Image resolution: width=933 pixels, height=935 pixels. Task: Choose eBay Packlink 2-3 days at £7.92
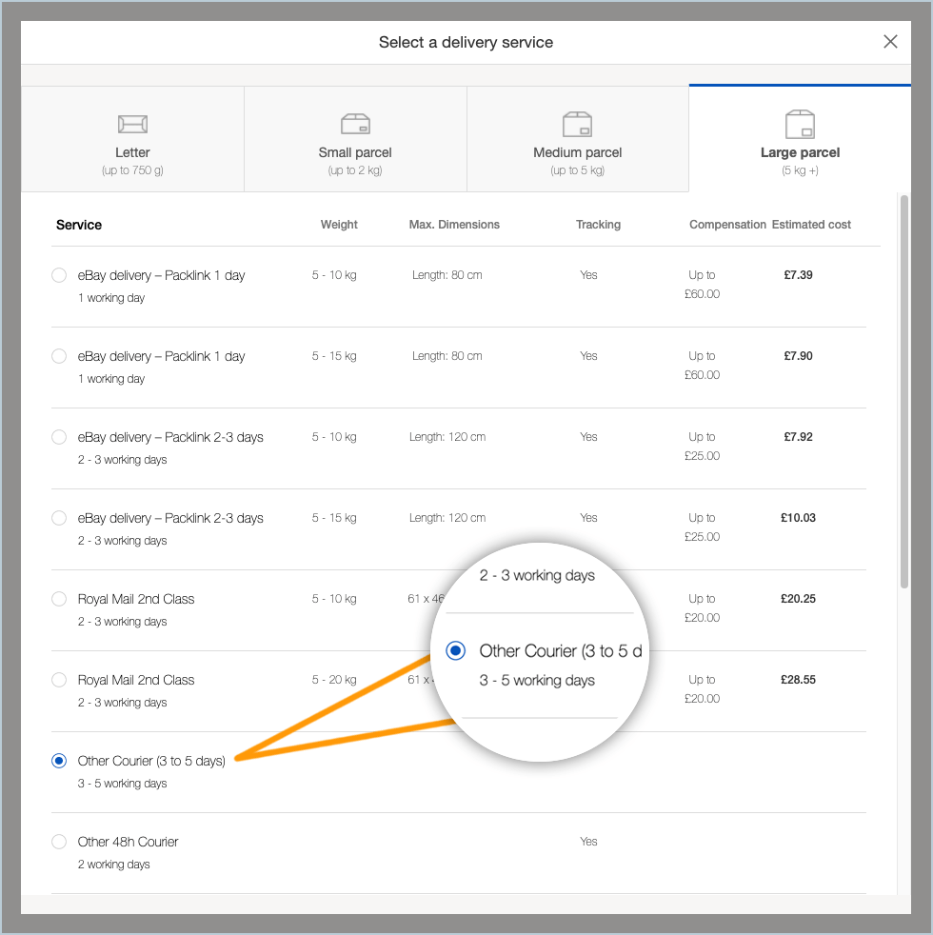tap(59, 437)
